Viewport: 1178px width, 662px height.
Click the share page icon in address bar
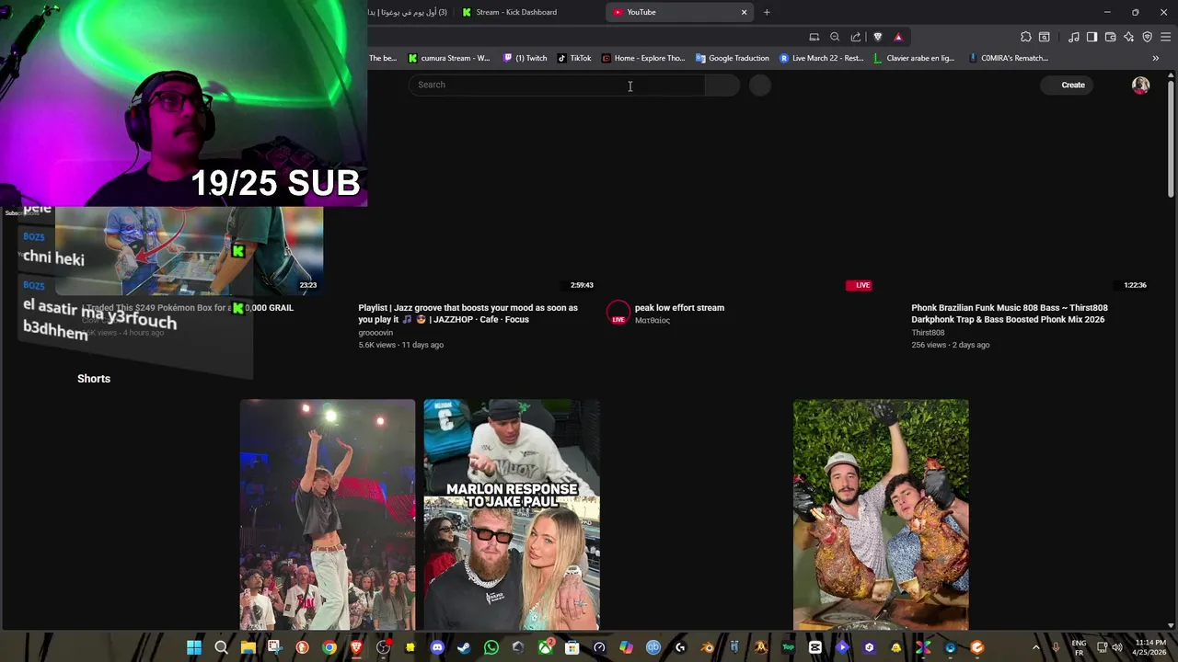856,37
